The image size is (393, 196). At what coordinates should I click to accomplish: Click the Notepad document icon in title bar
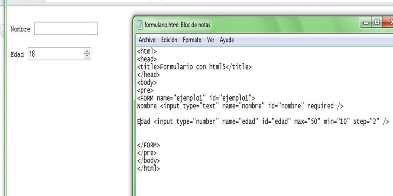coord(139,25)
